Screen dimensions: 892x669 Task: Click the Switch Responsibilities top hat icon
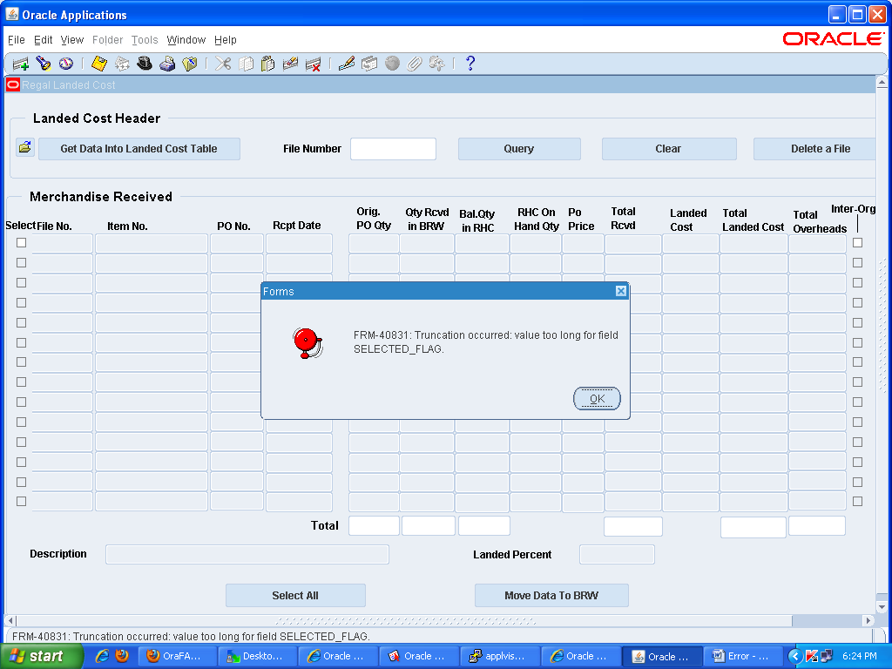coord(145,64)
